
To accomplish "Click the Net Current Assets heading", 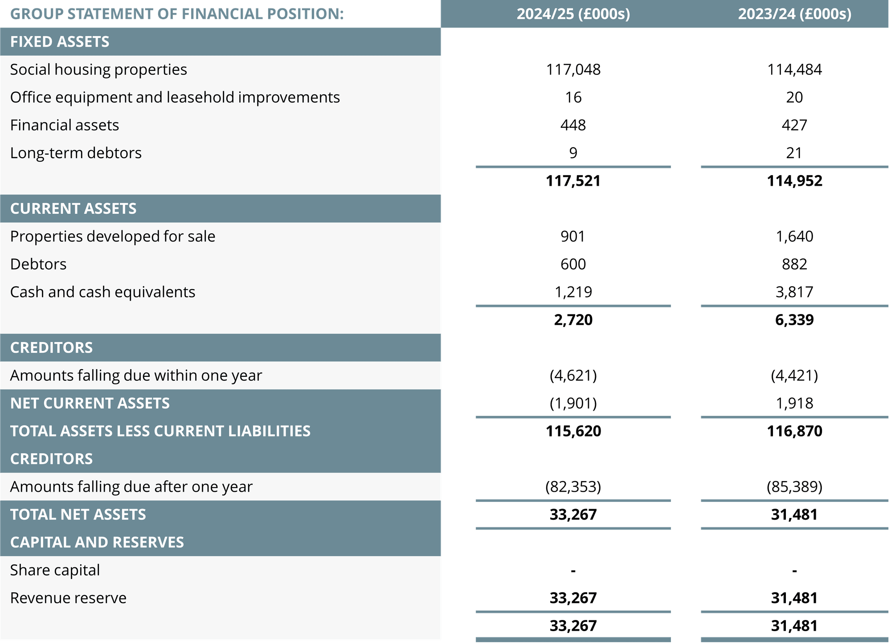I will 90,403.
